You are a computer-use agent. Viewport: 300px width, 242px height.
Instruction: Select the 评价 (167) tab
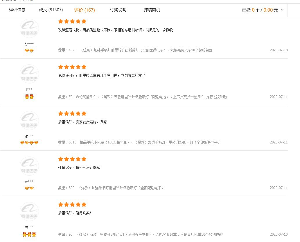(85, 10)
